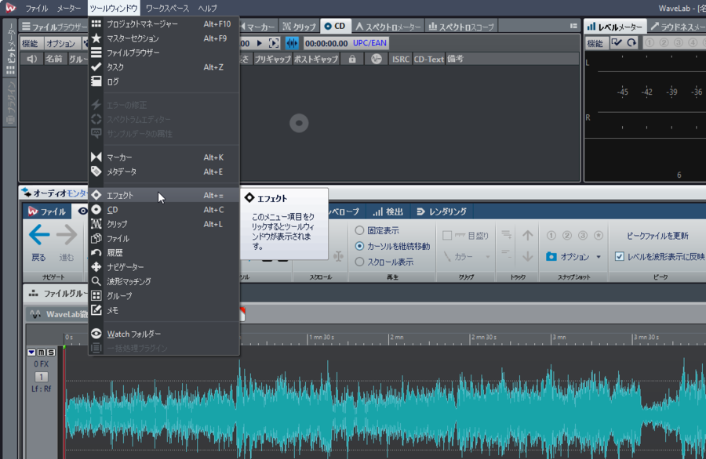Click the panel options icon beside スペクトロスコープ
The height and width of the screenshot is (459, 706).
tap(573, 26)
